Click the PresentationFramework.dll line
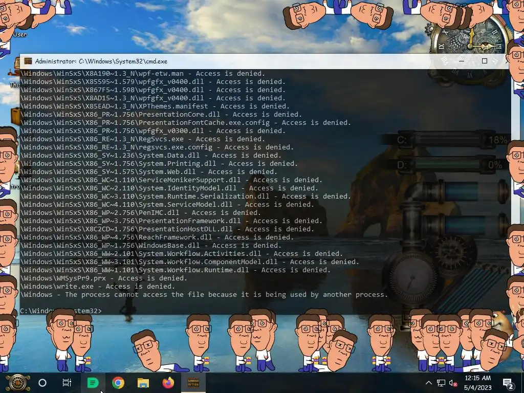Screen dimensions: 524x393 coord(171,221)
